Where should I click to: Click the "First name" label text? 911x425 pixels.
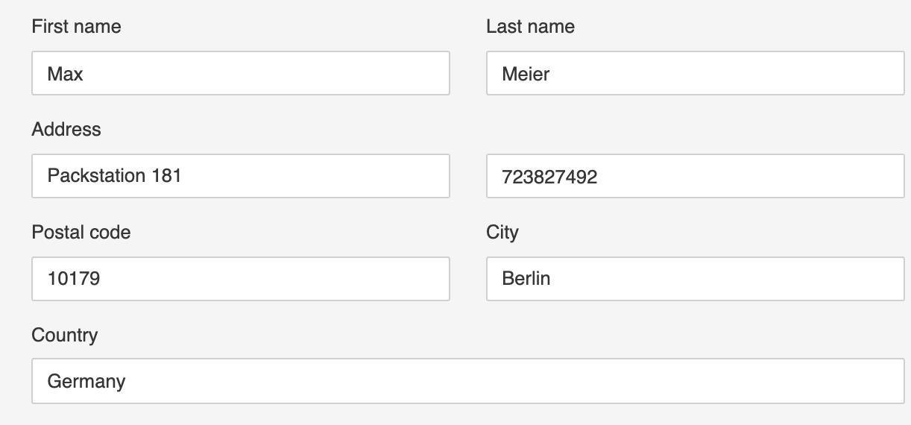(76, 27)
